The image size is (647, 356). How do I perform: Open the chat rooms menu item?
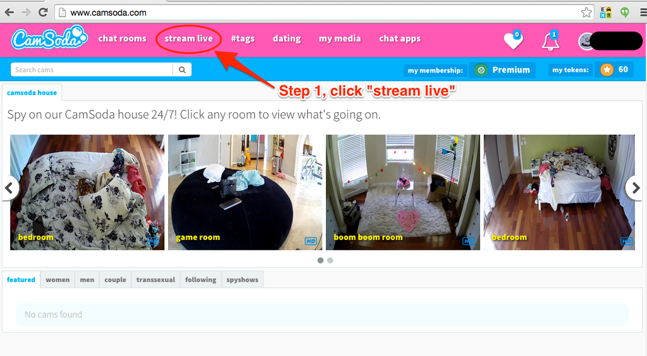(122, 39)
